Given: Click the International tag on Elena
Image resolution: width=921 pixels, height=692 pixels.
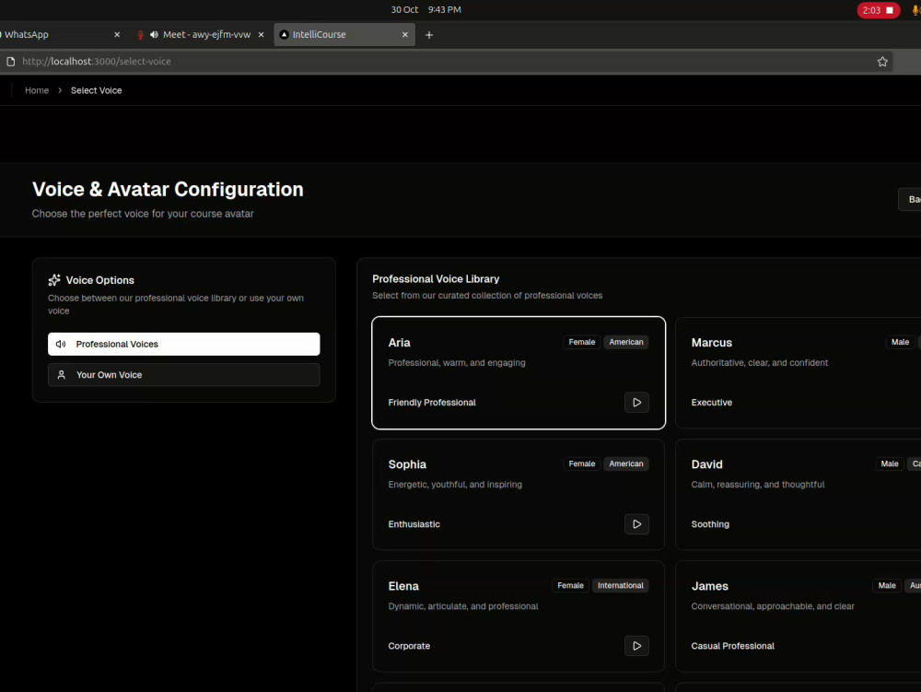Looking at the screenshot, I should tap(620, 586).
